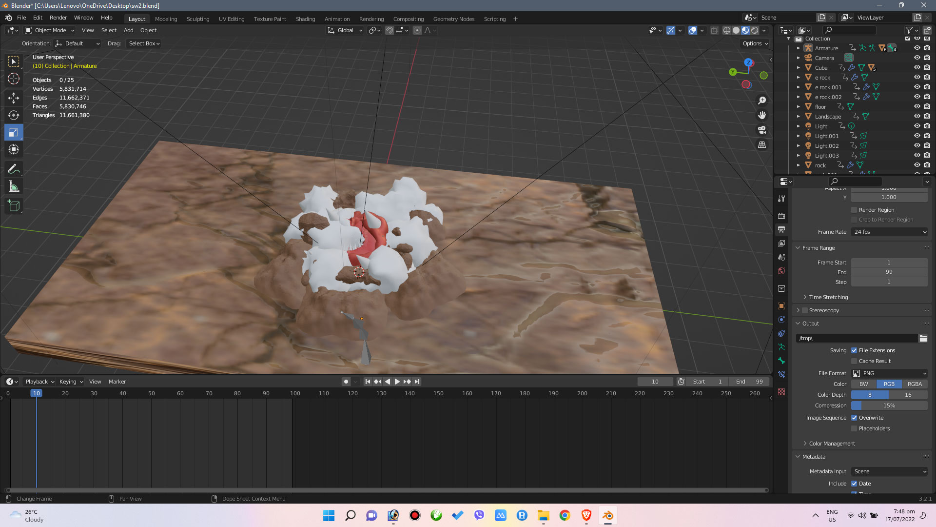Open the Object properties tab
936x527 pixels.
[x=781, y=306]
